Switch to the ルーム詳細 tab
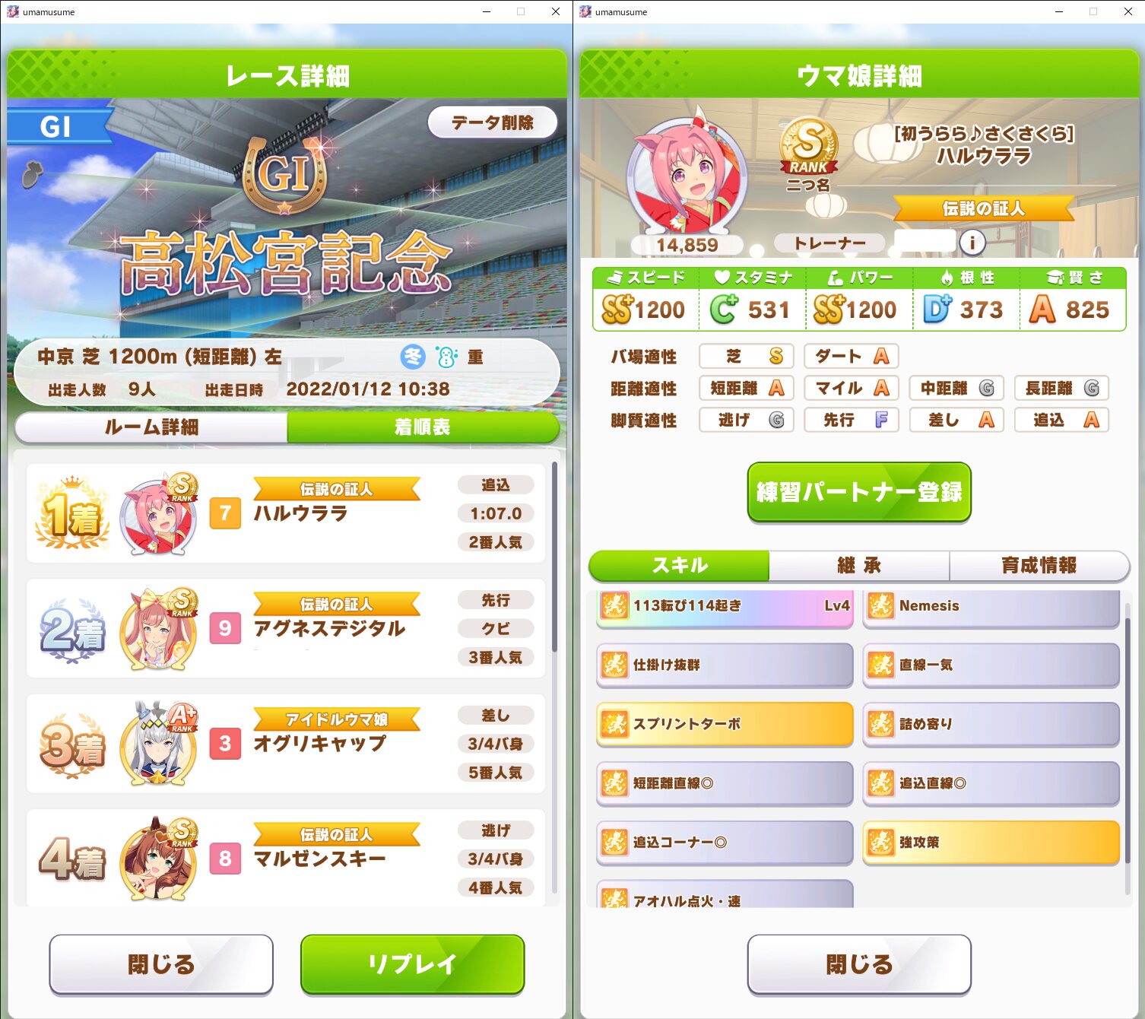 click(x=151, y=427)
